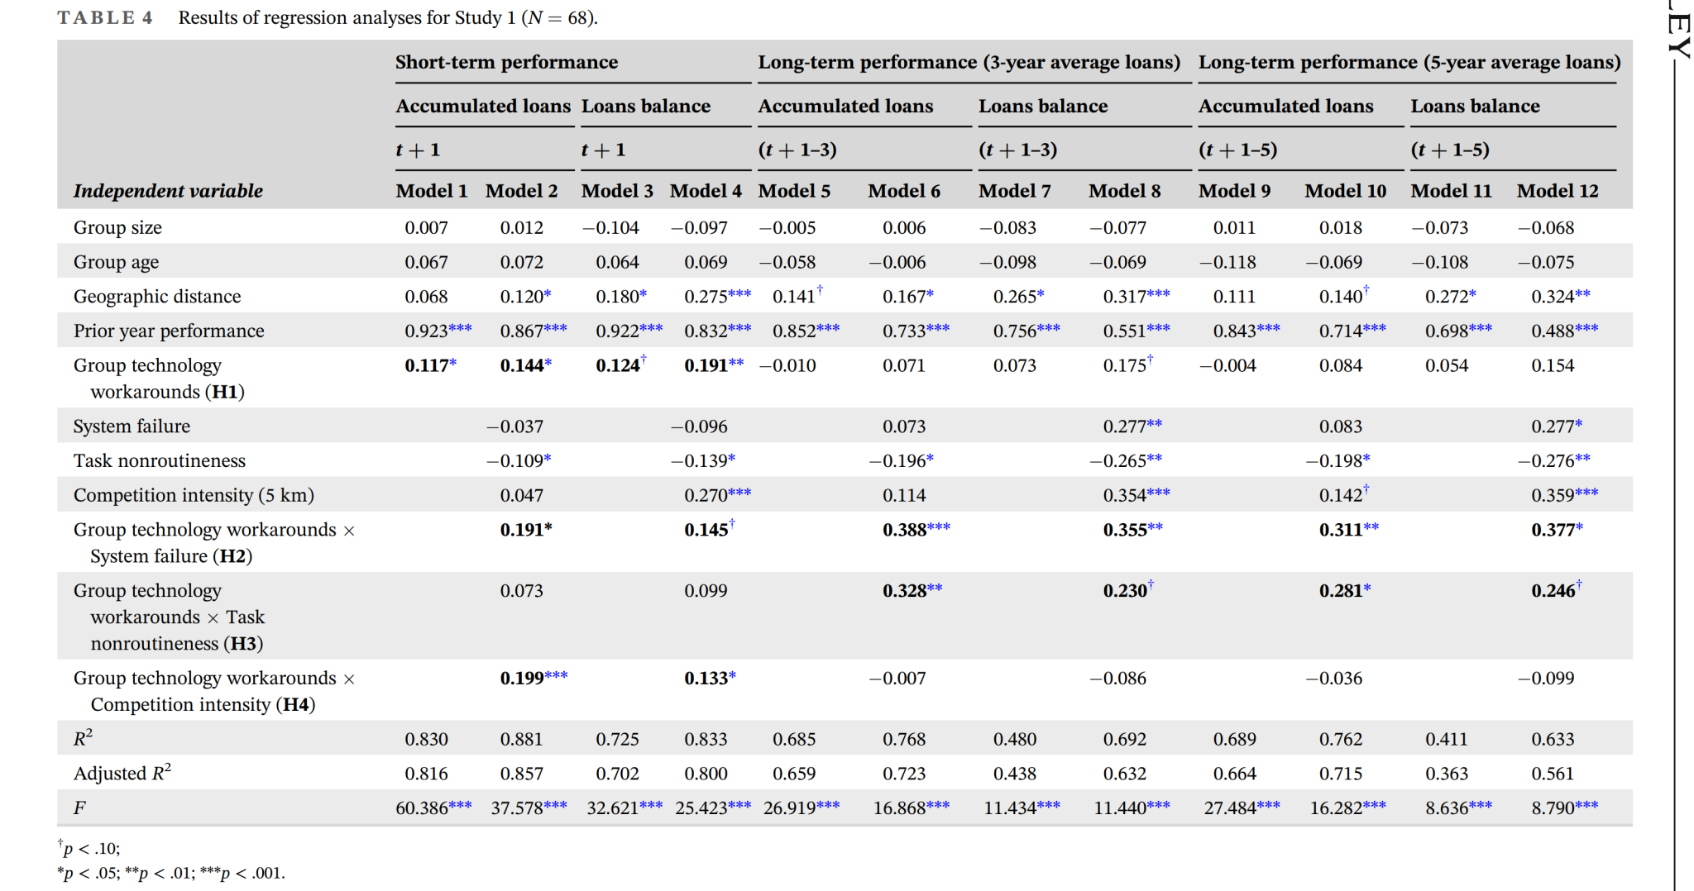Click the blue dagger after 0.246
Image resolution: width=1694 pixels, height=891 pixels.
coord(1579,584)
